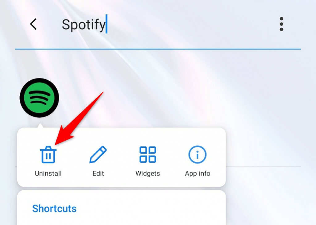Tap the green Spotify app icon
The width and height of the screenshot is (316, 225).
tap(39, 98)
